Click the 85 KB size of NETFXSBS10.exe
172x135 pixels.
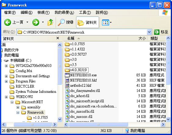[x=141, y=75]
